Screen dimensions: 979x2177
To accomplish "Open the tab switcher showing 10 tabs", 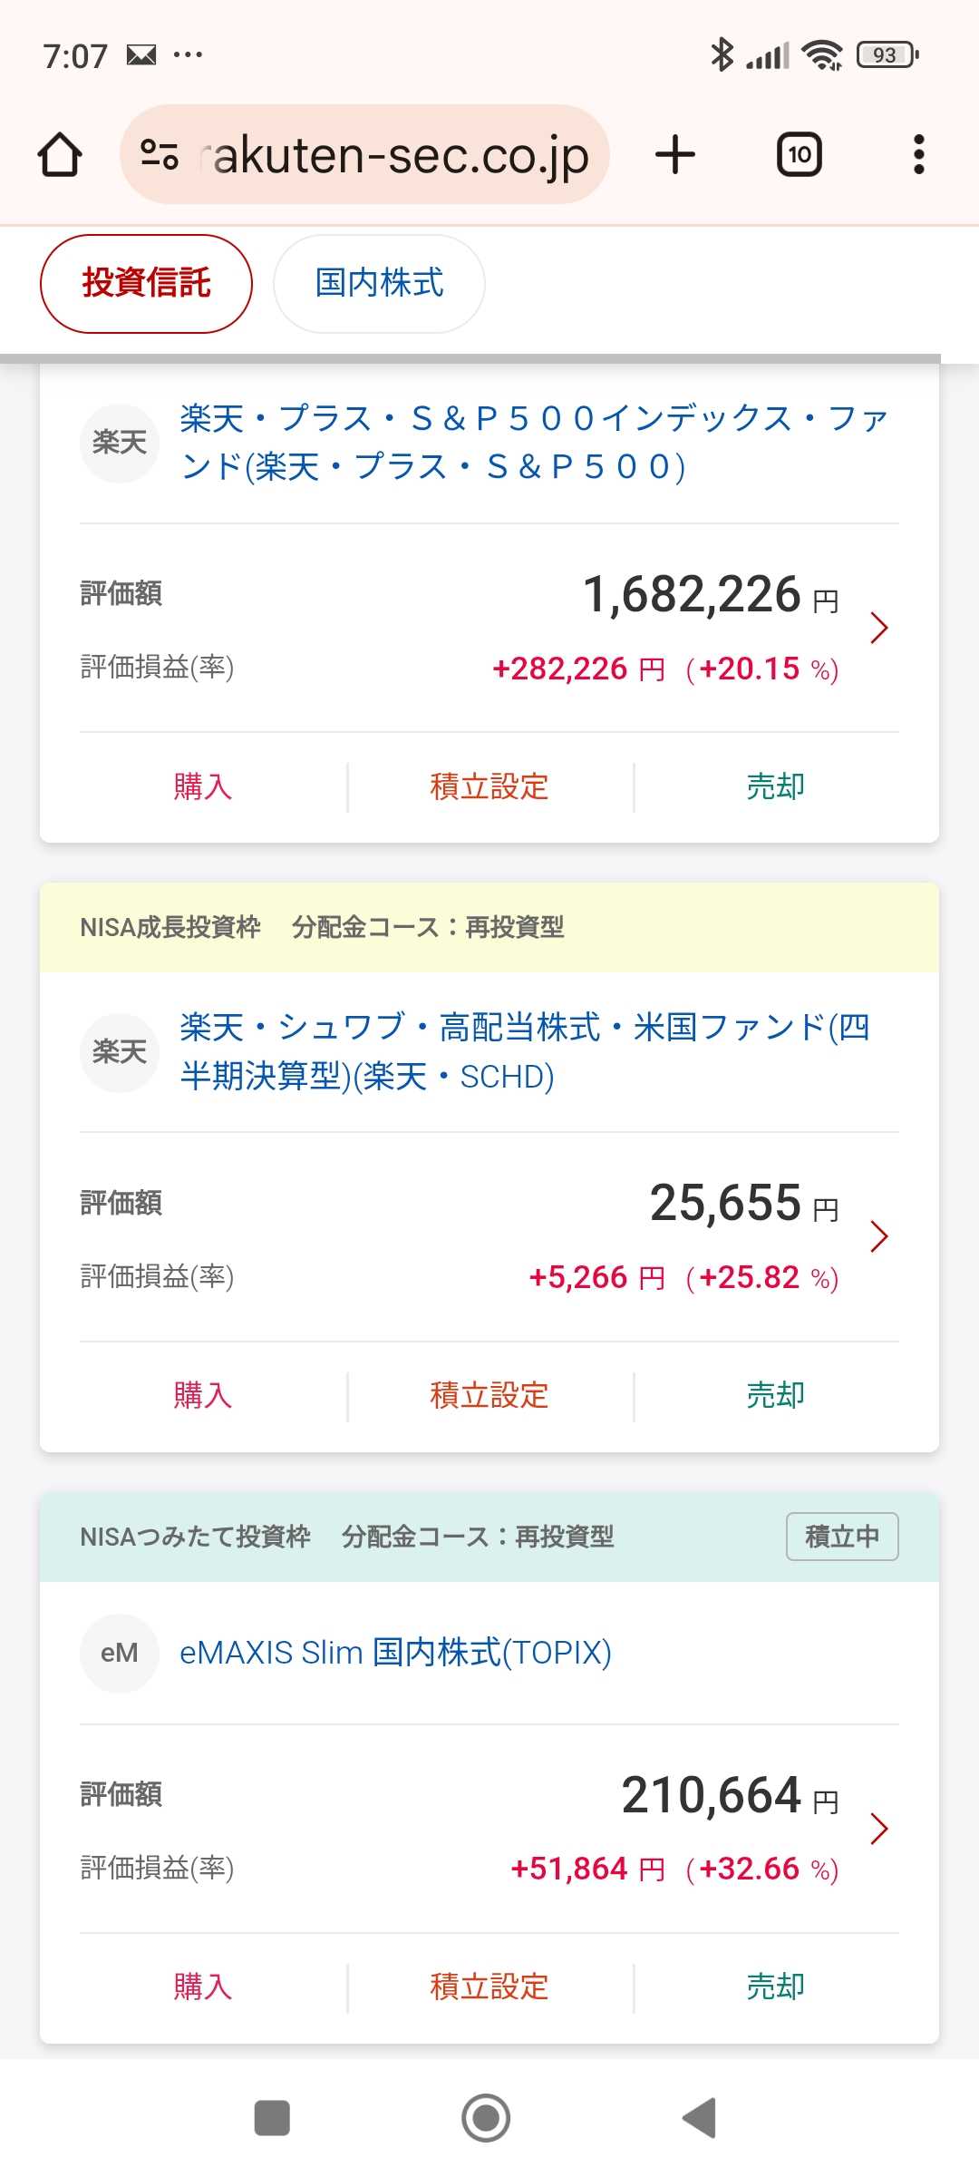I will [799, 154].
